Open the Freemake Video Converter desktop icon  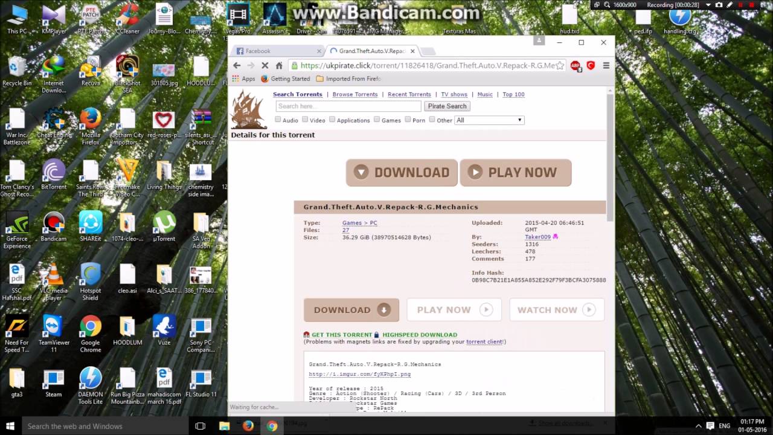127,178
